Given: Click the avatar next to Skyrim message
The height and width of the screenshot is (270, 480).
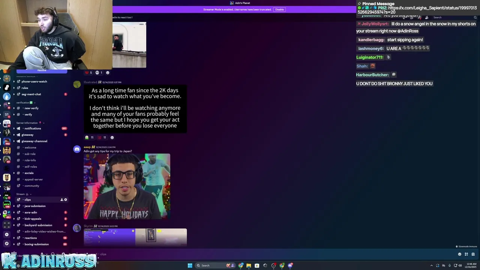Looking at the screenshot, I should [77, 228].
